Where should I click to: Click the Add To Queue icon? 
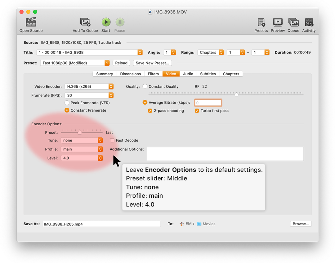(x=85, y=22)
